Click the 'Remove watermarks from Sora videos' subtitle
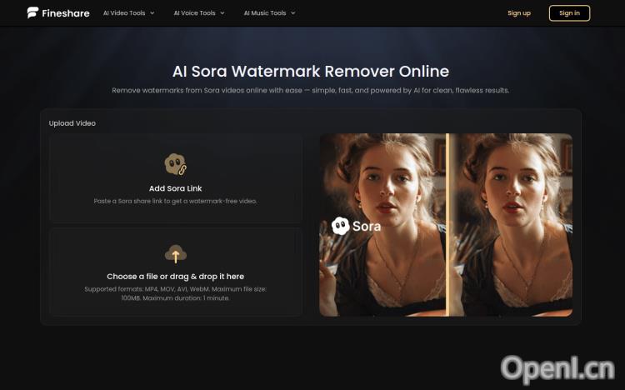This screenshot has width=625, height=390. pos(311,90)
